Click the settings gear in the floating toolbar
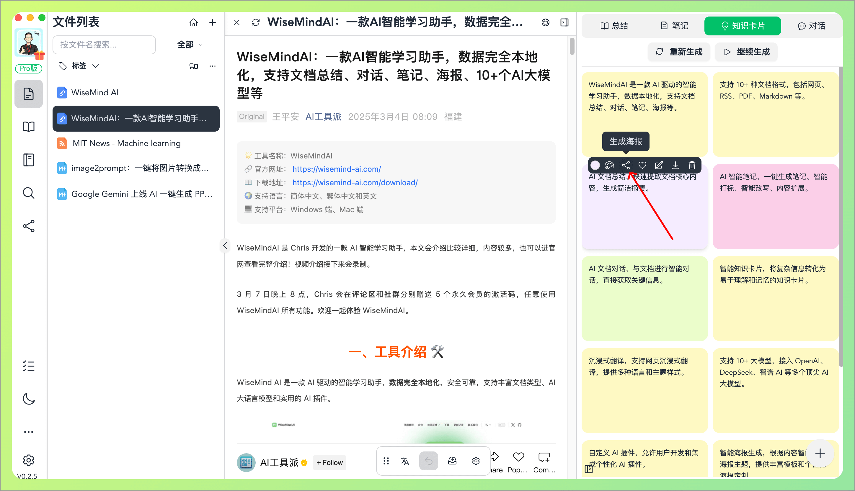 [x=476, y=461]
